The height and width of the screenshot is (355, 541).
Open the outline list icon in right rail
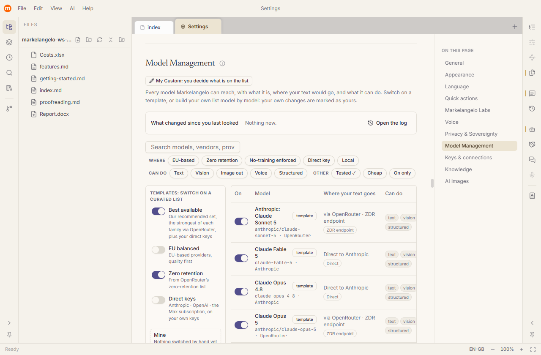pyautogui.click(x=532, y=27)
